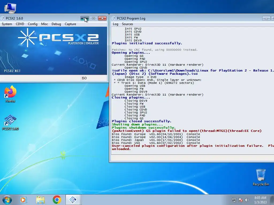Screen dimensions: 274x205
Task: Click the 'Shutting down plugins...' log line
Action: point(137,124)
